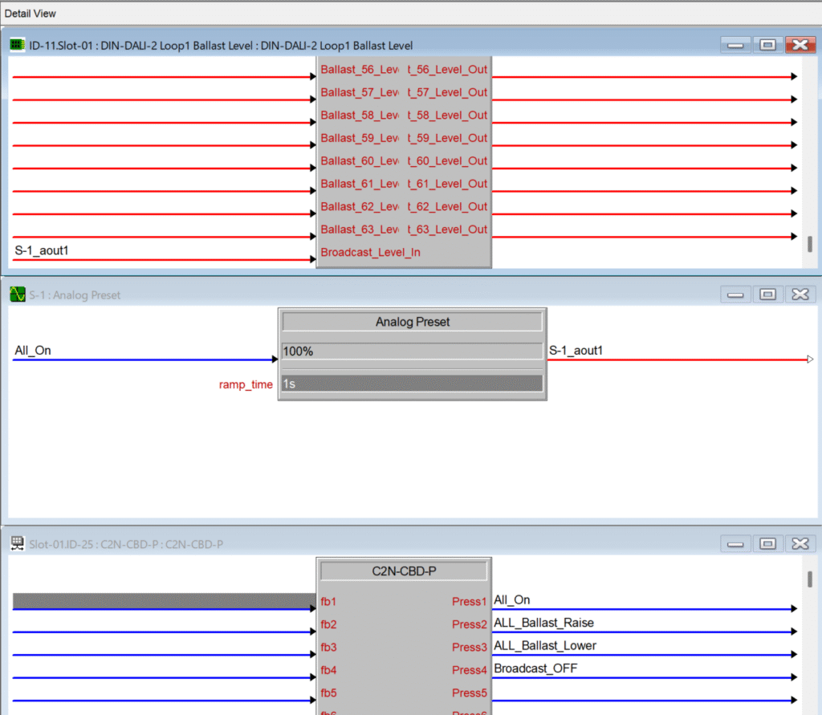822x715 pixels.
Task: Click the C2N-CBD-P window's keypad icon
Action: coord(17,543)
